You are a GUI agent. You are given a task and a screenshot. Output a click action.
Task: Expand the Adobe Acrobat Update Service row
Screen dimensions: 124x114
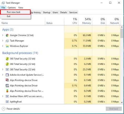[x=3, y=75]
